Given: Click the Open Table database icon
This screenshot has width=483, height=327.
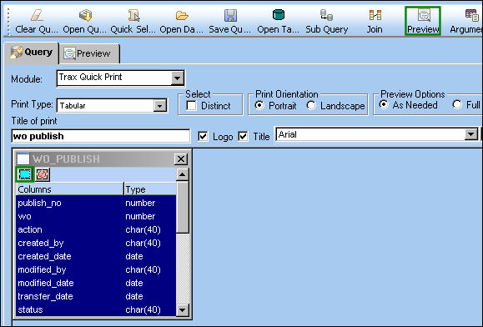Looking at the screenshot, I should click(279, 15).
